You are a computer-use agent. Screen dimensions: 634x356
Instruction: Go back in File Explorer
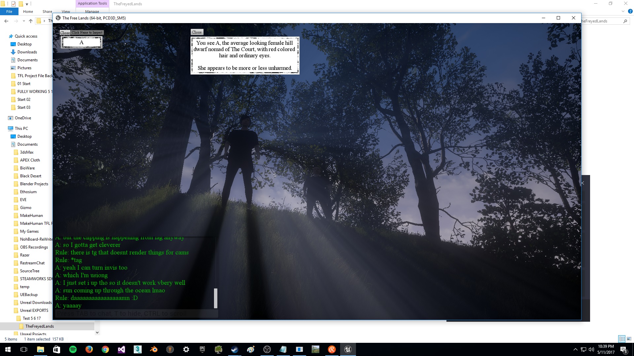(x=6, y=21)
